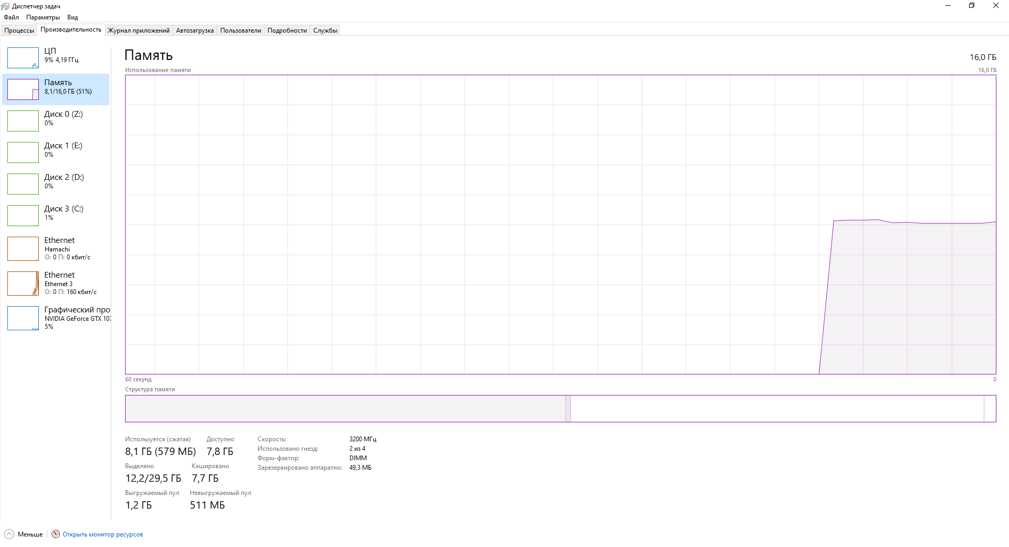Screen dimensions: 1009x547
Task: Click the Использование памяти label
Action: [158, 70]
